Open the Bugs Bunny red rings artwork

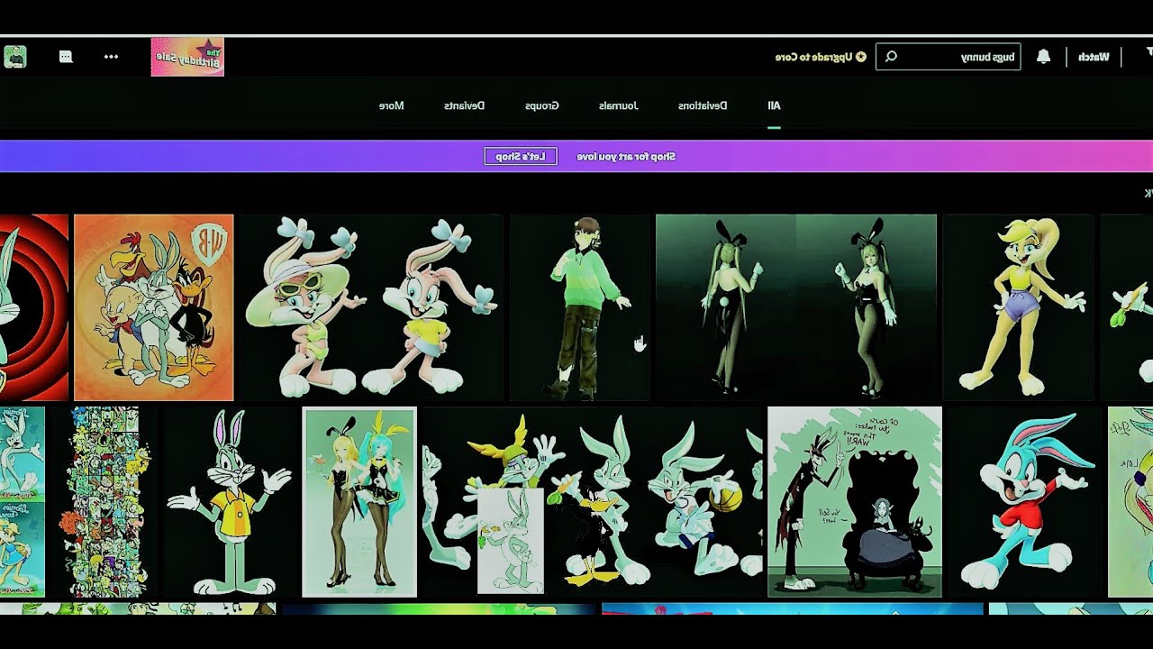34,307
